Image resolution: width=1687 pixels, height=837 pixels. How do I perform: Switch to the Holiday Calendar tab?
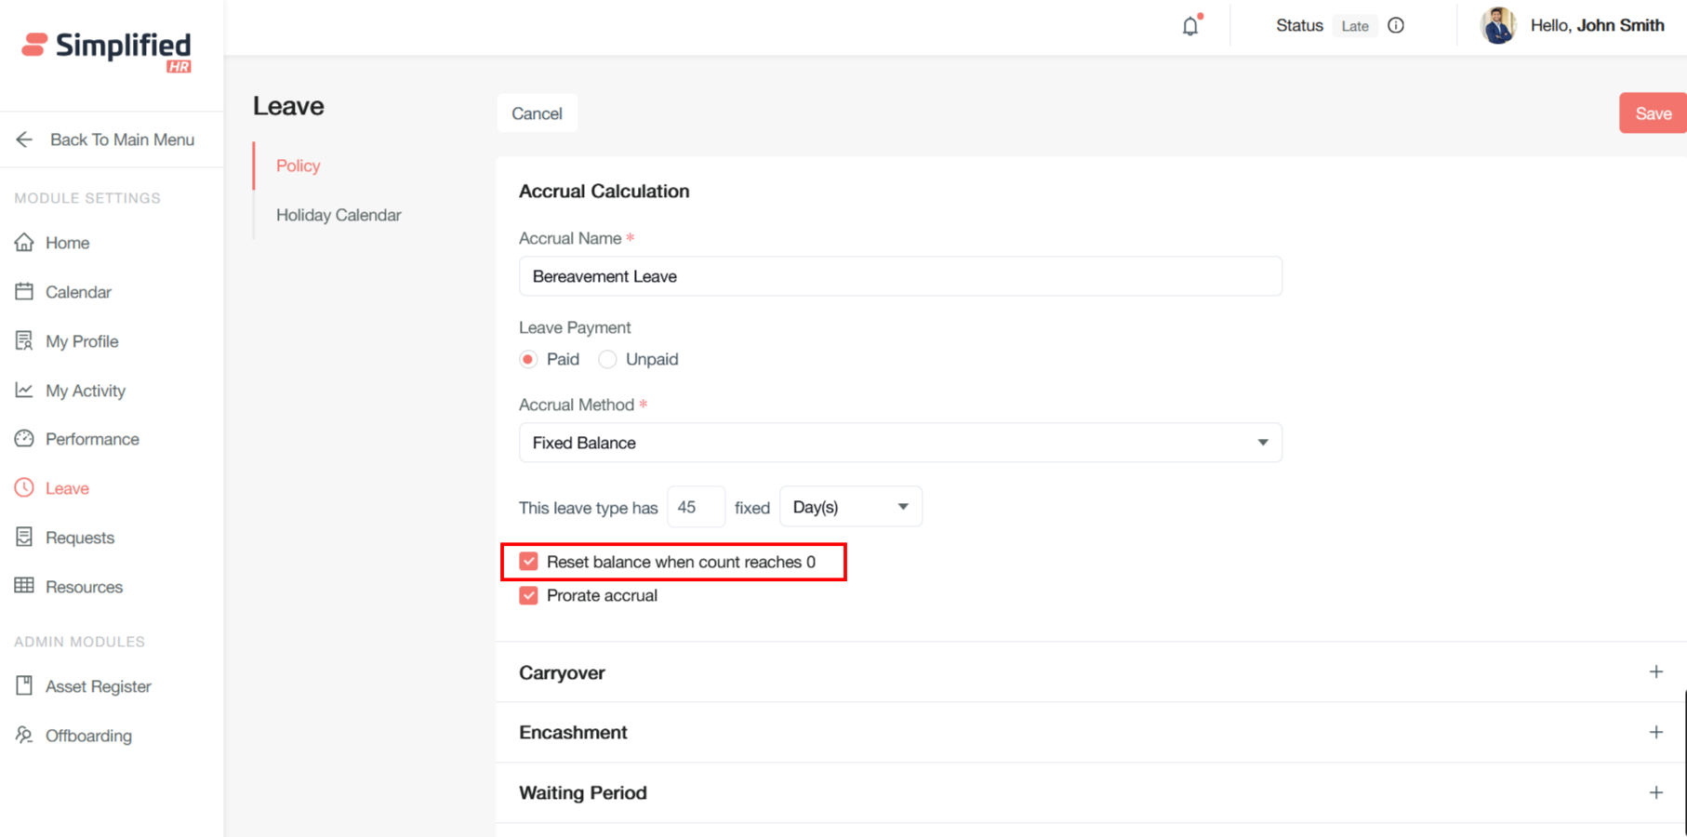[339, 215]
